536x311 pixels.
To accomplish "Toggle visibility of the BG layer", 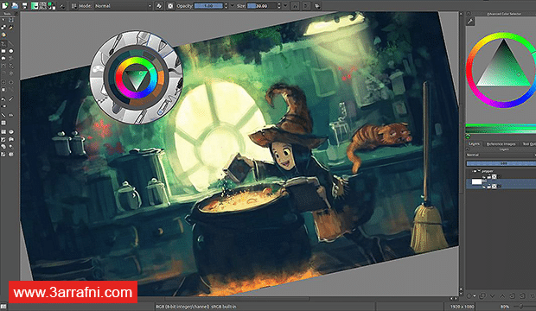I will click(x=484, y=187).
